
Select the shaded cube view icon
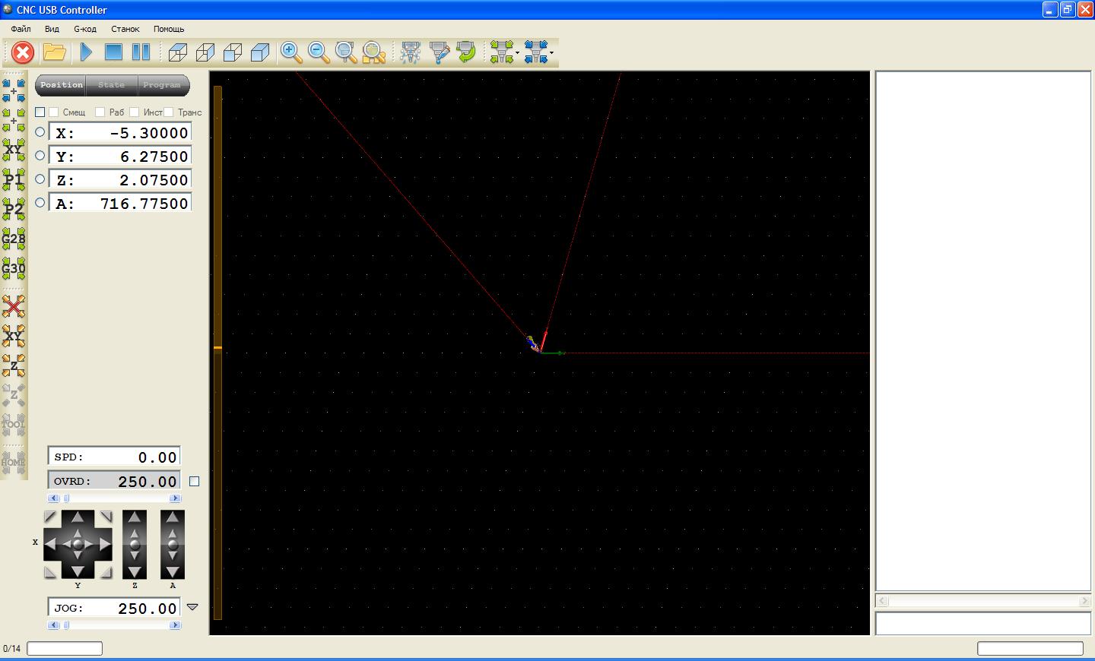click(x=260, y=52)
